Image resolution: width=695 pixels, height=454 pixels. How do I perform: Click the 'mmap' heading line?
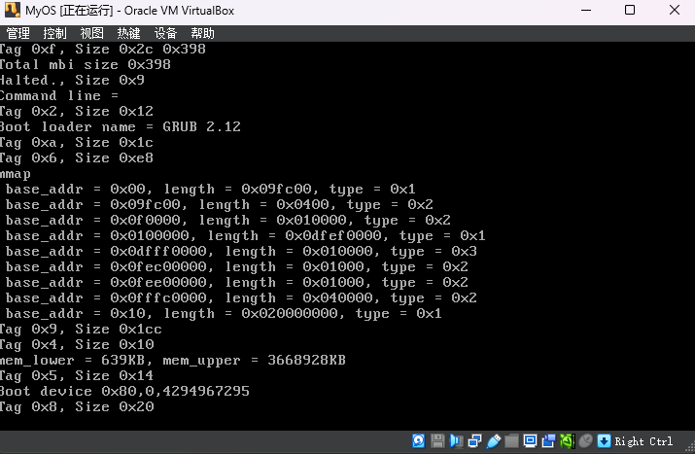pos(16,174)
